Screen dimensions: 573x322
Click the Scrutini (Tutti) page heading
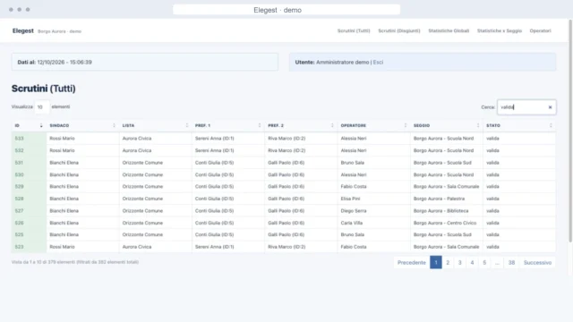click(44, 89)
